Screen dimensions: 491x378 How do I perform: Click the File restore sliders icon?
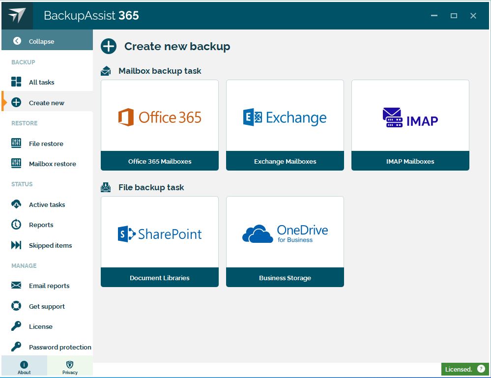(16, 143)
